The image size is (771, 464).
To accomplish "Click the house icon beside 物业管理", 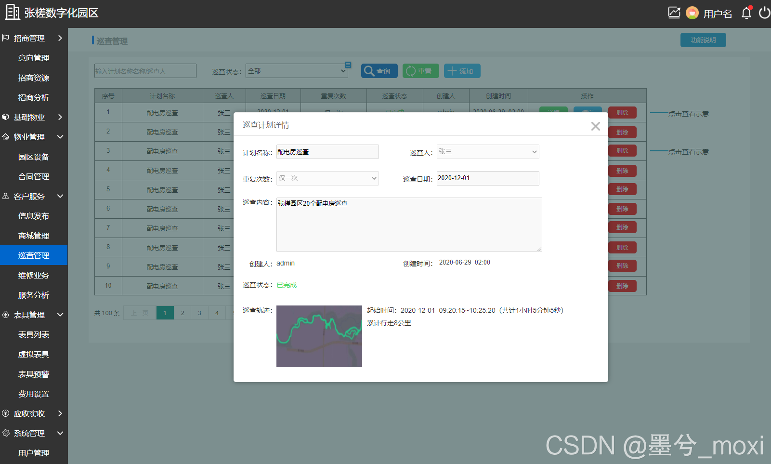I will pyautogui.click(x=6, y=137).
